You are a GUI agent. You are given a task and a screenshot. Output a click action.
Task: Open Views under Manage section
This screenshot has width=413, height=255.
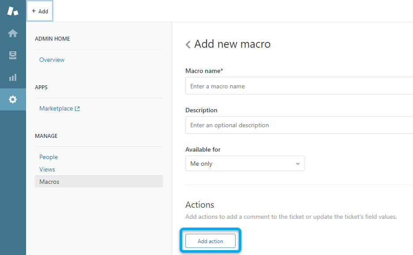[47, 169]
